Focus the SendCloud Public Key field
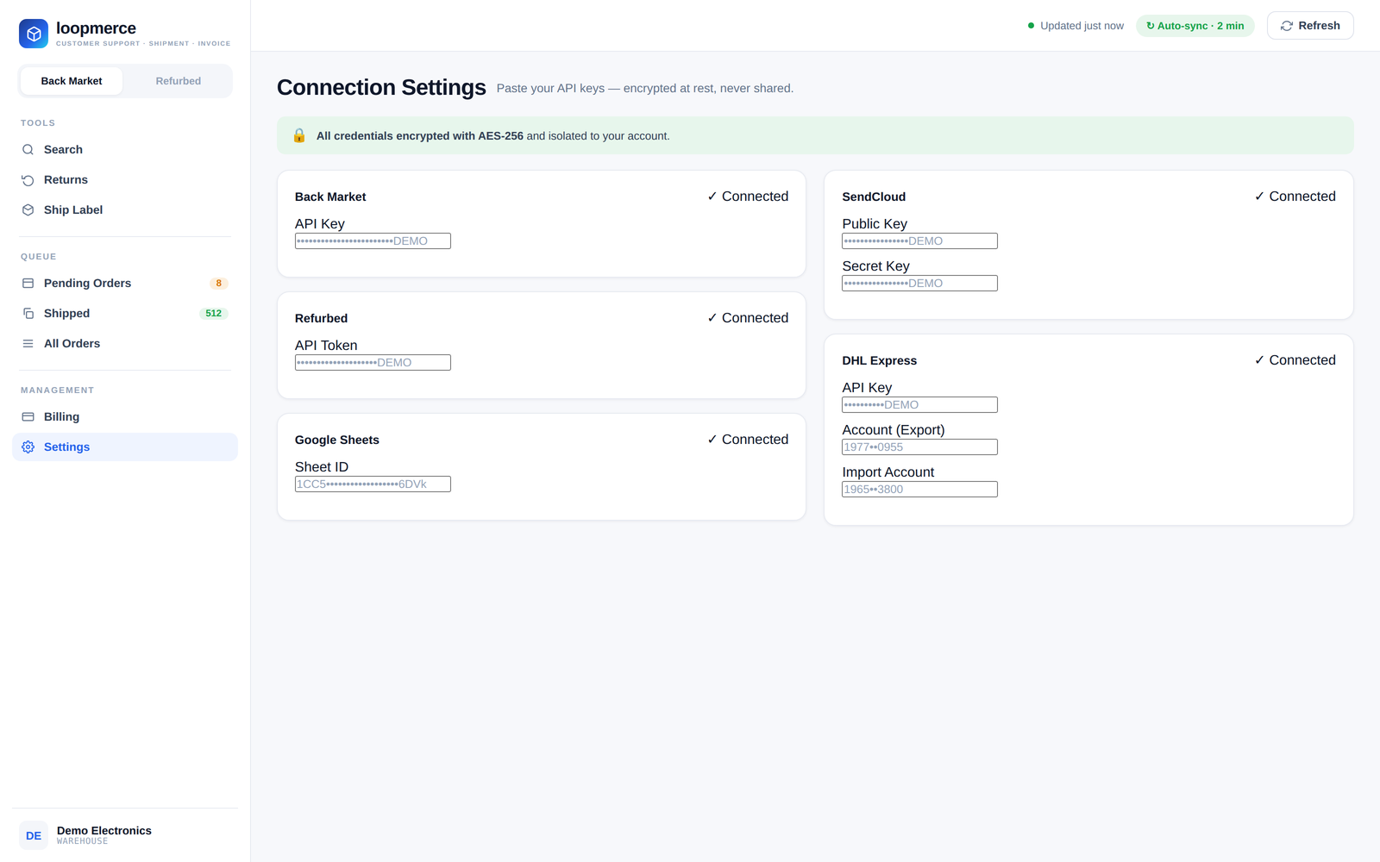This screenshot has height=862, width=1380. (x=919, y=241)
